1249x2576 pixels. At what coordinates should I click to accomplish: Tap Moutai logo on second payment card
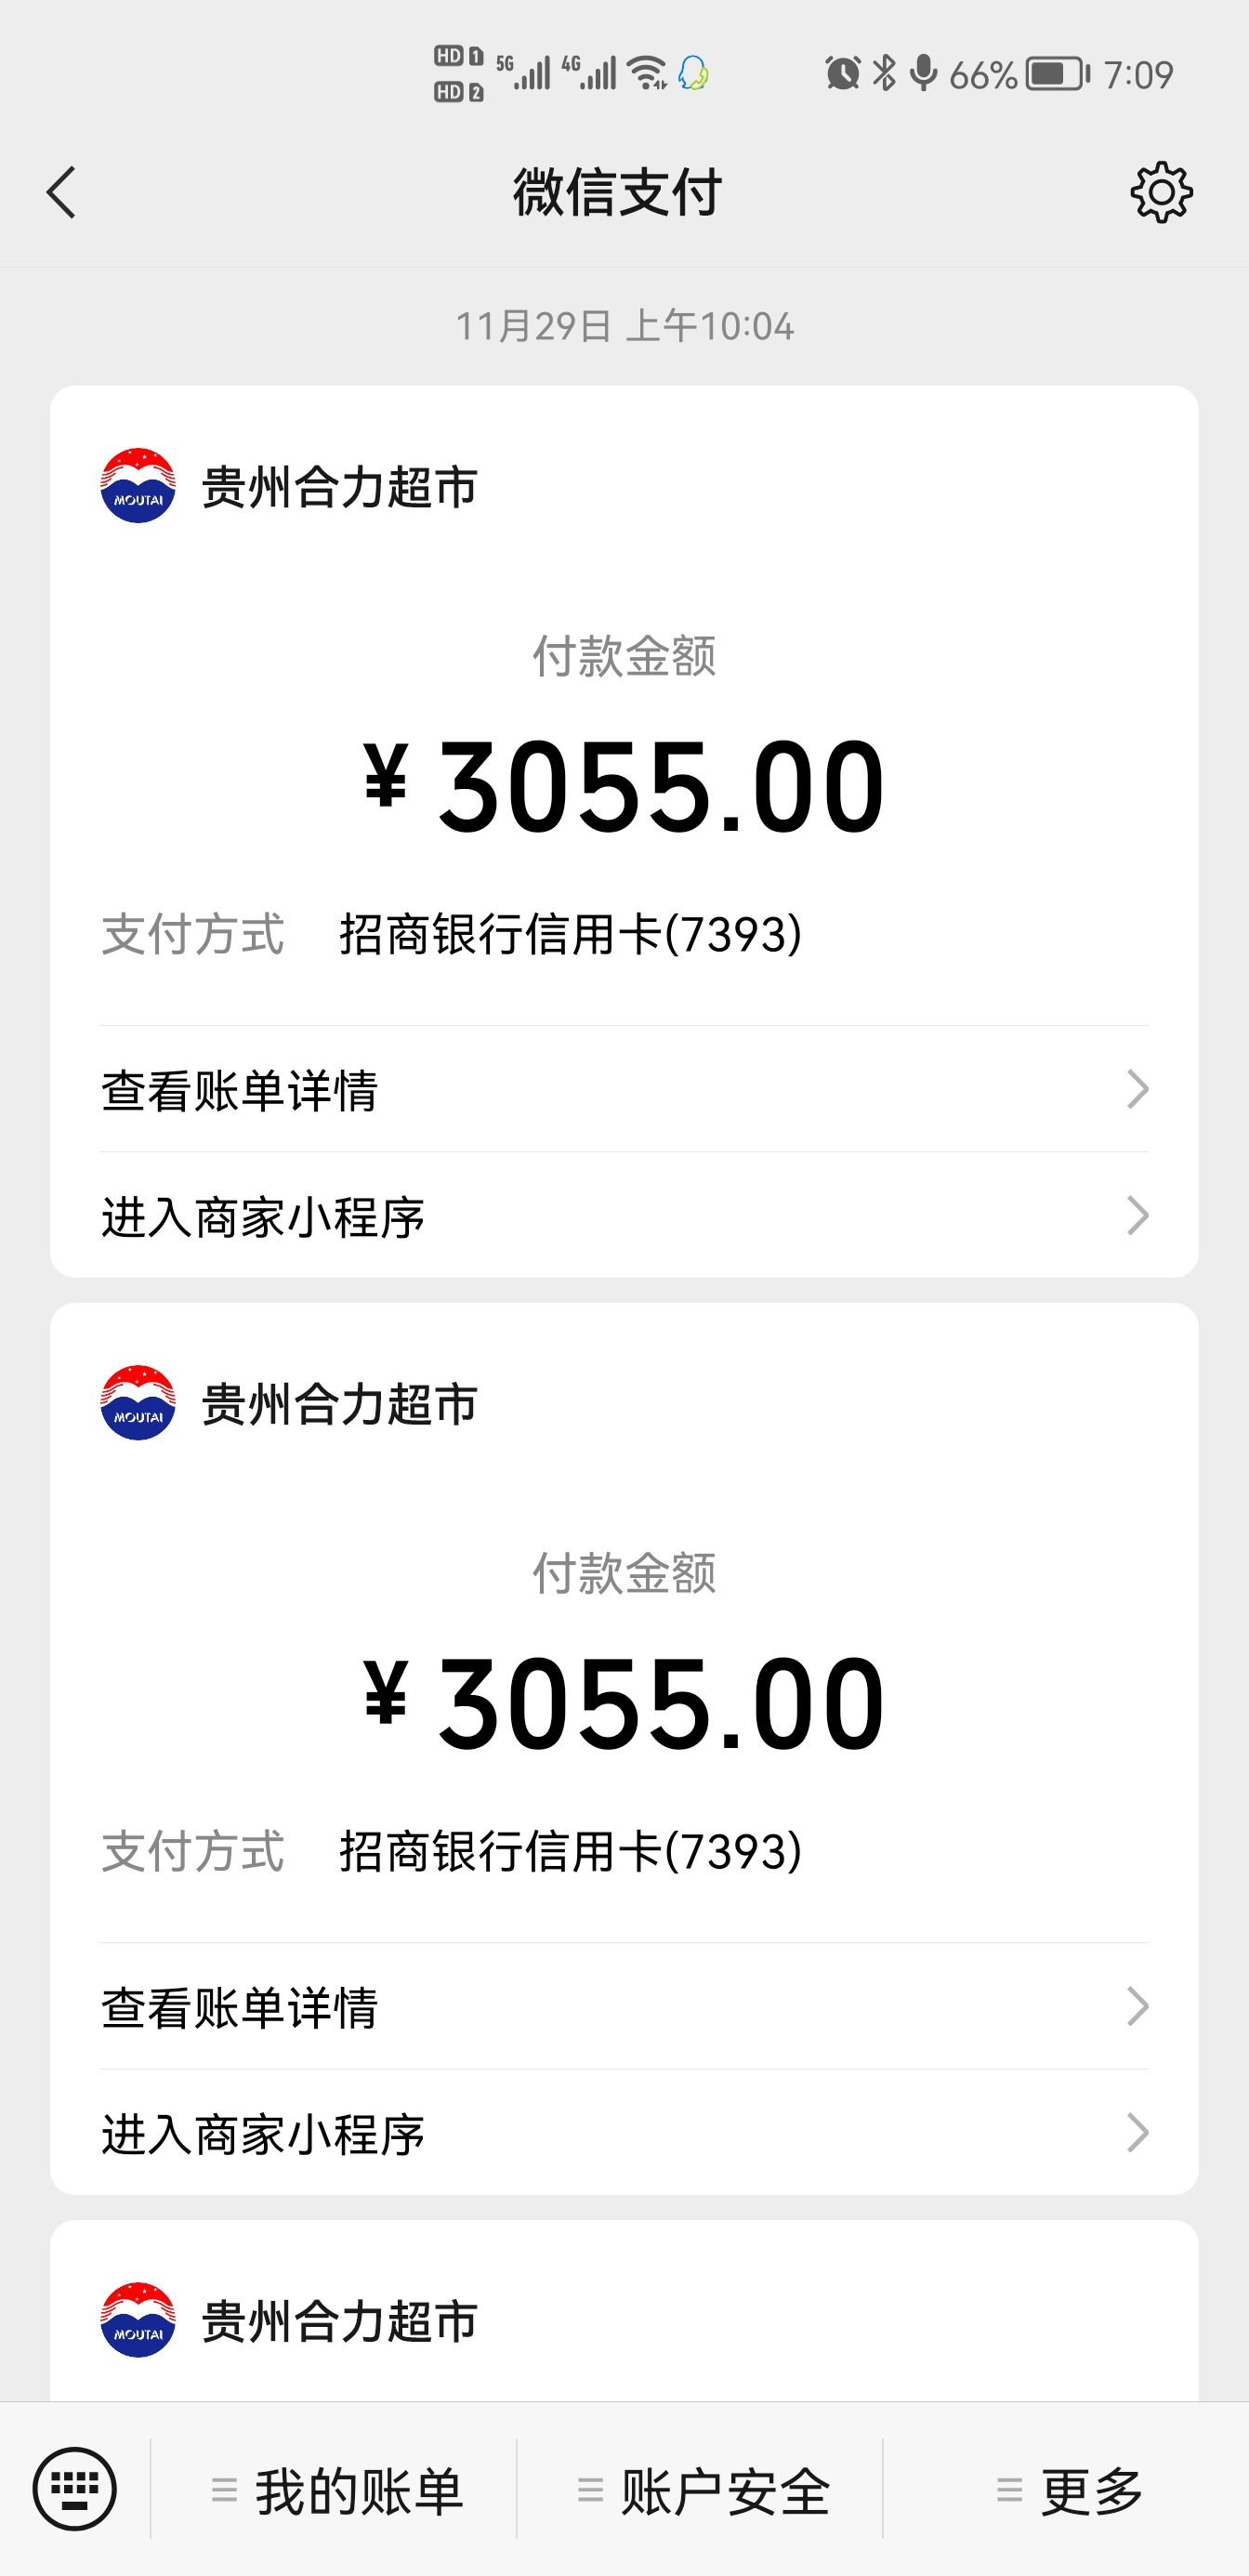click(x=138, y=1403)
